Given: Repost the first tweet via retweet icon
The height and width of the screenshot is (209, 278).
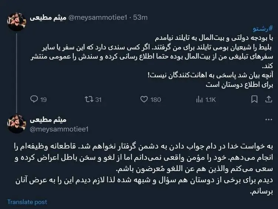Looking at the screenshot, I should [89, 99].
